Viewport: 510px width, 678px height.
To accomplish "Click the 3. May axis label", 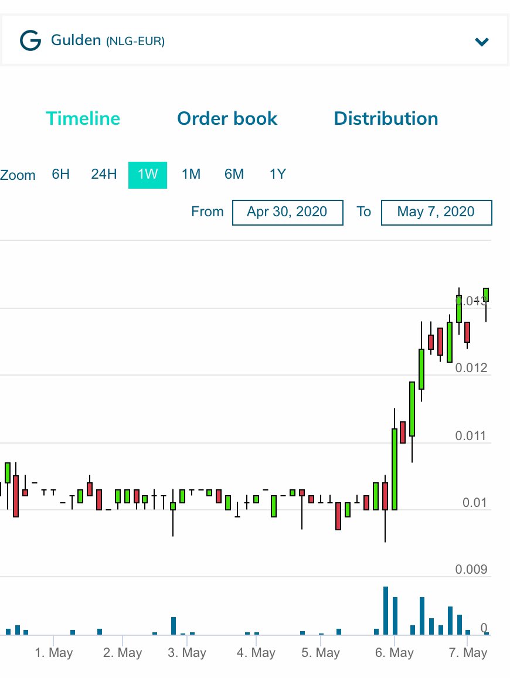I will [187, 652].
